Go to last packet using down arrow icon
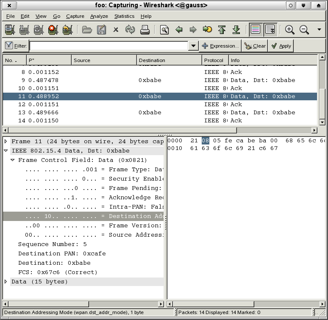This screenshot has width=328, height=320. [x=236, y=30]
